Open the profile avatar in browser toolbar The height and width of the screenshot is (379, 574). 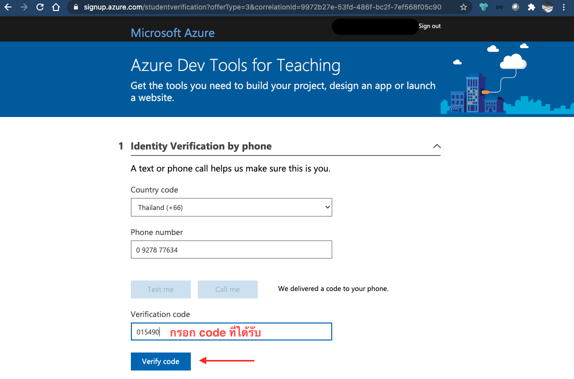(548, 7)
